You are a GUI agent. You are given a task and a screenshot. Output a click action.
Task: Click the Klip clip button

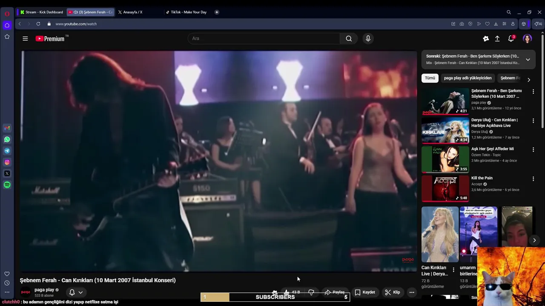[393, 292]
